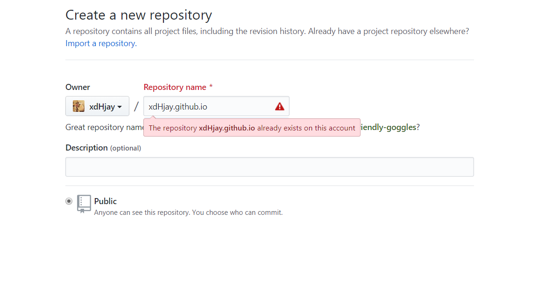This screenshot has width=538, height=302.
Task: Click the red warning triangle icon
Action: [x=280, y=107]
